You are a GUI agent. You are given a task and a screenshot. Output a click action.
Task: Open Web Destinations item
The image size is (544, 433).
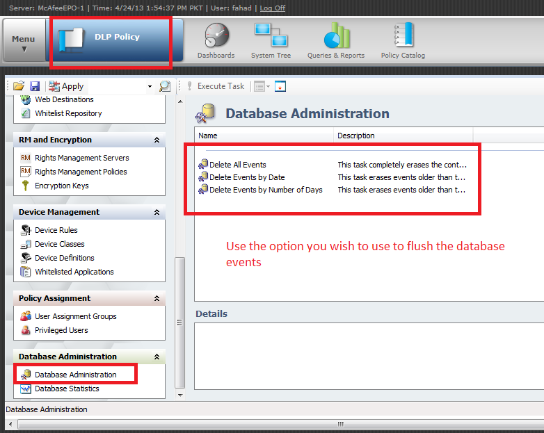pos(64,99)
